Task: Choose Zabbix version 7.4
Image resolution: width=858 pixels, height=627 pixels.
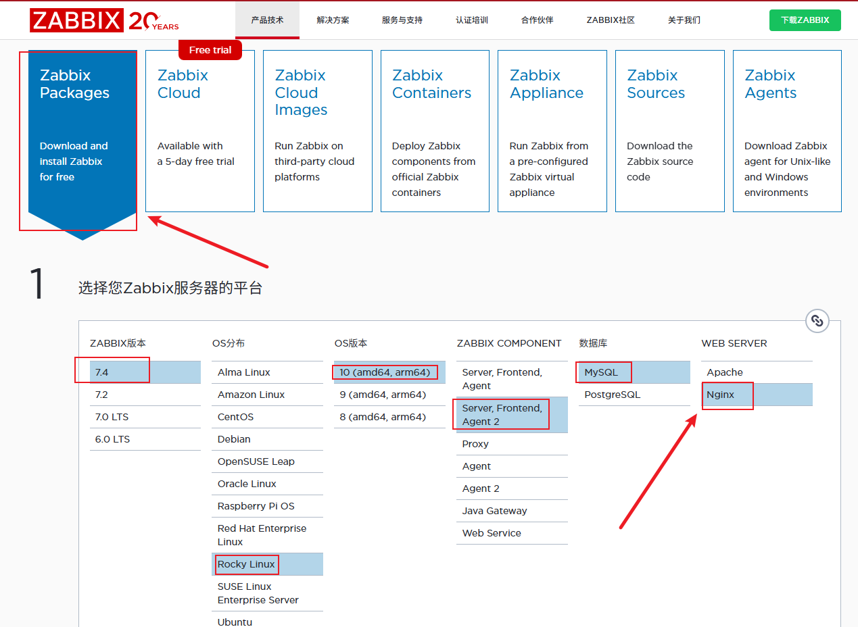Action: [145, 372]
